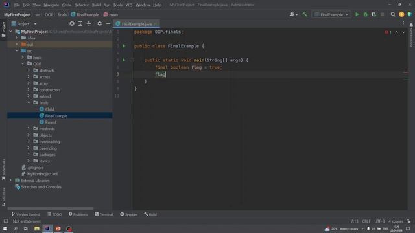Run the FinalExample configuration
415x233 pixels.
(357, 14)
